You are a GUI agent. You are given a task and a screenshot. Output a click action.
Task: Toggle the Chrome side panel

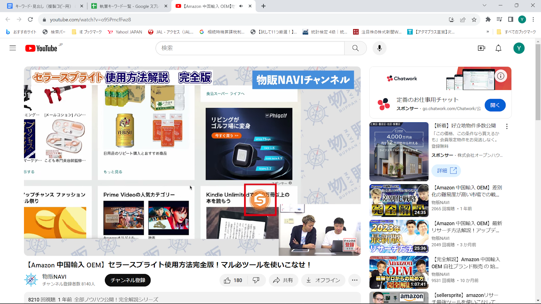pos(511,20)
